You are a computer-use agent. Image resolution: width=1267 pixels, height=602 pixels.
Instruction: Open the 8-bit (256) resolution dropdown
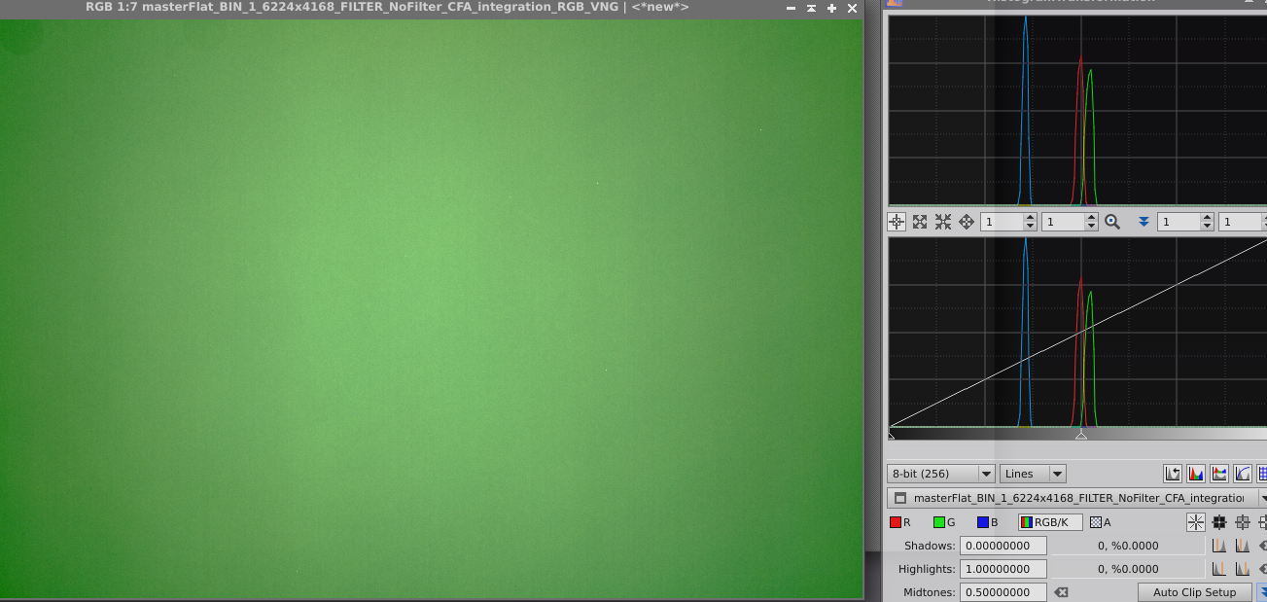(x=941, y=474)
